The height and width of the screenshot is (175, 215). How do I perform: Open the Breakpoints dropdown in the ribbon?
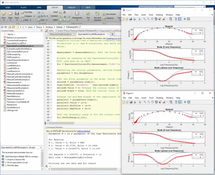pos(77,20)
